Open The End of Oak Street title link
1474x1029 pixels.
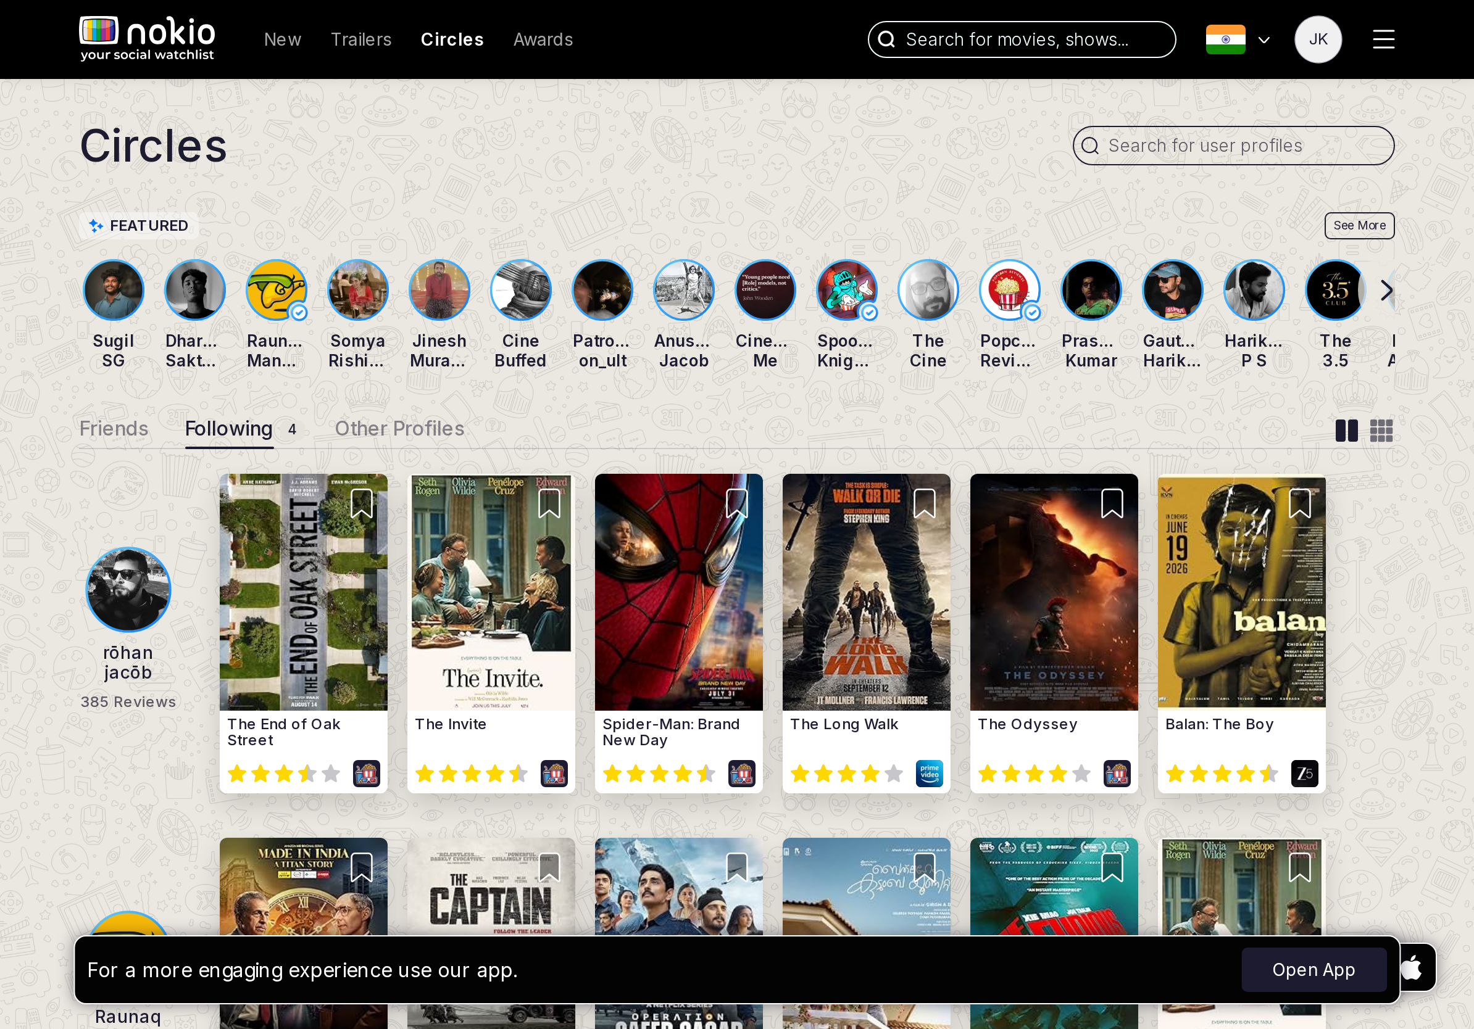(x=284, y=732)
